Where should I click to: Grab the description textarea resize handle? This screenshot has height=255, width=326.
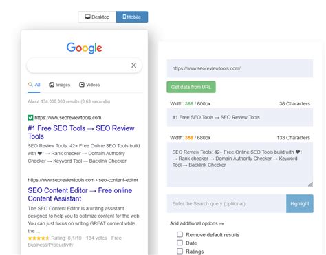pos(310,184)
